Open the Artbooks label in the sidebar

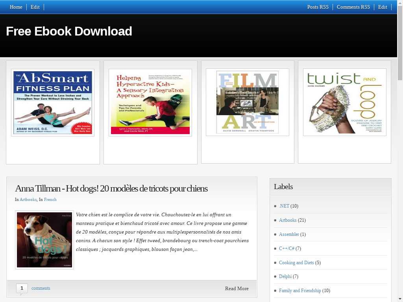coord(288,220)
